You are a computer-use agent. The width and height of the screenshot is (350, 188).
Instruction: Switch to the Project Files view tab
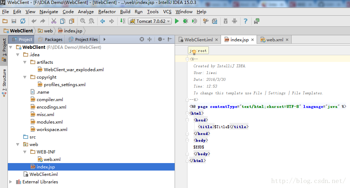[x=83, y=40]
